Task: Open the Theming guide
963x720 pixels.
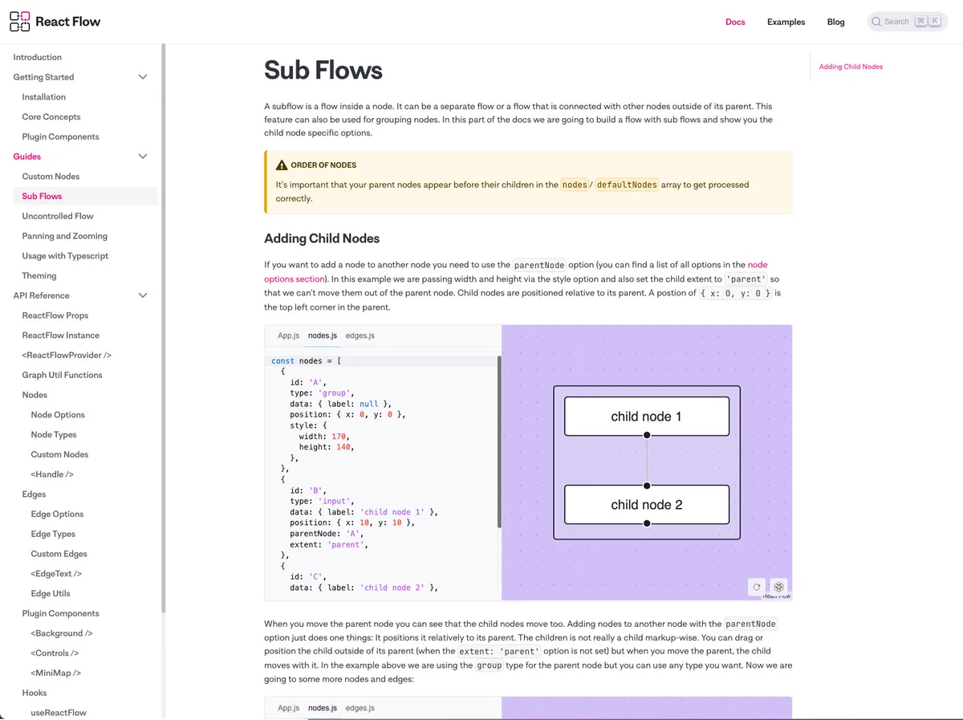Action: click(x=39, y=275)
